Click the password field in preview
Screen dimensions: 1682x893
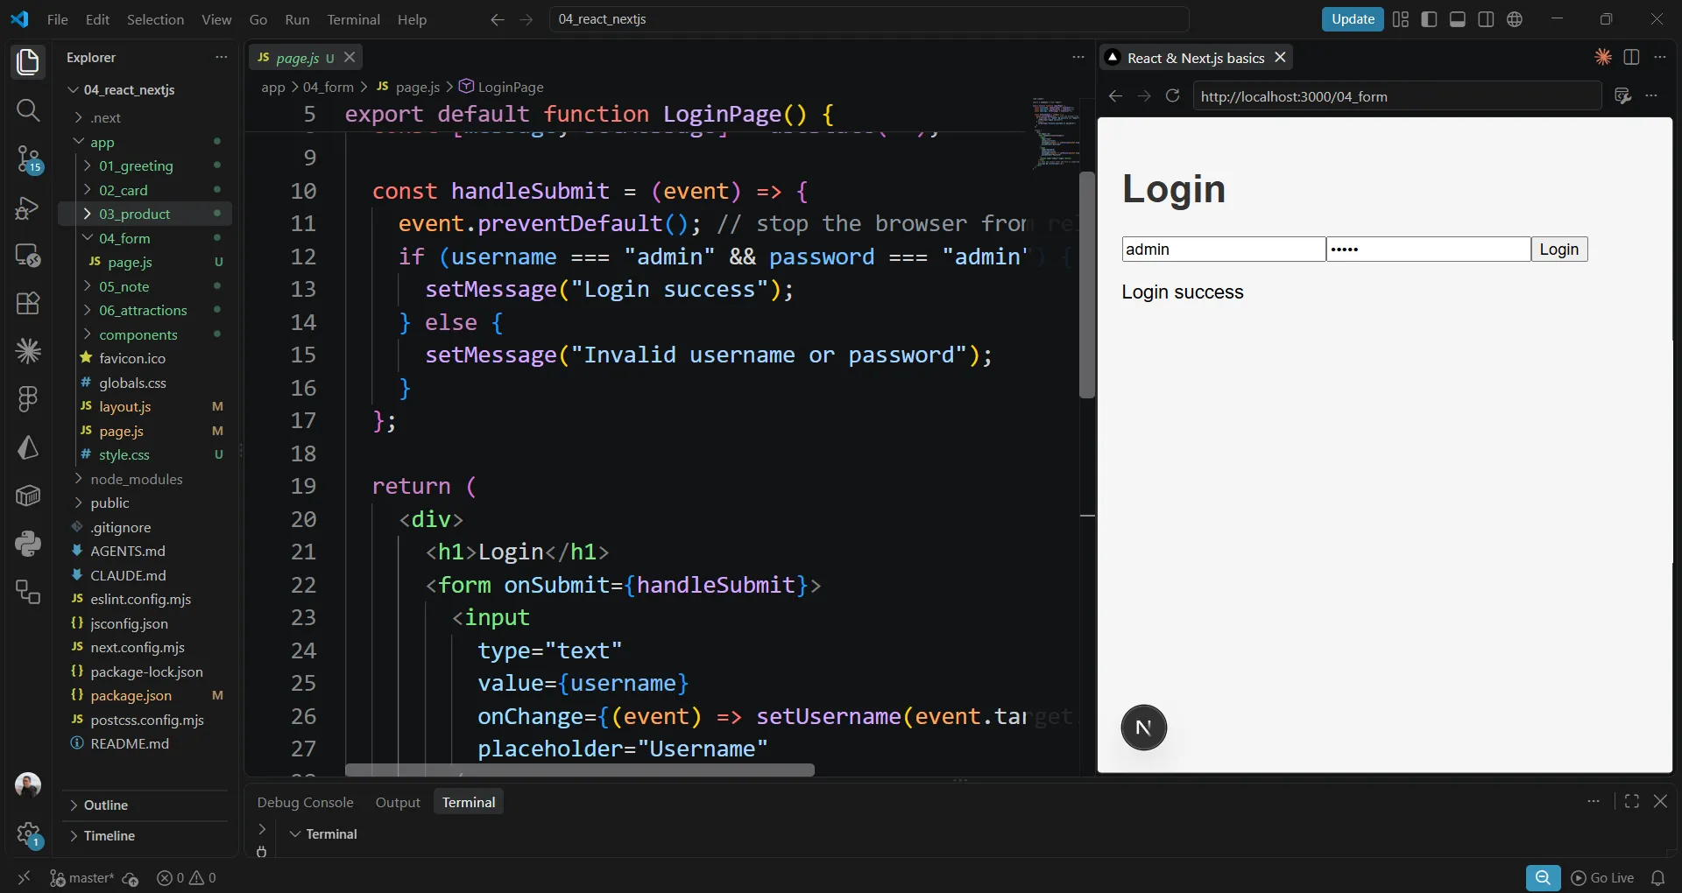[1428, 249]
